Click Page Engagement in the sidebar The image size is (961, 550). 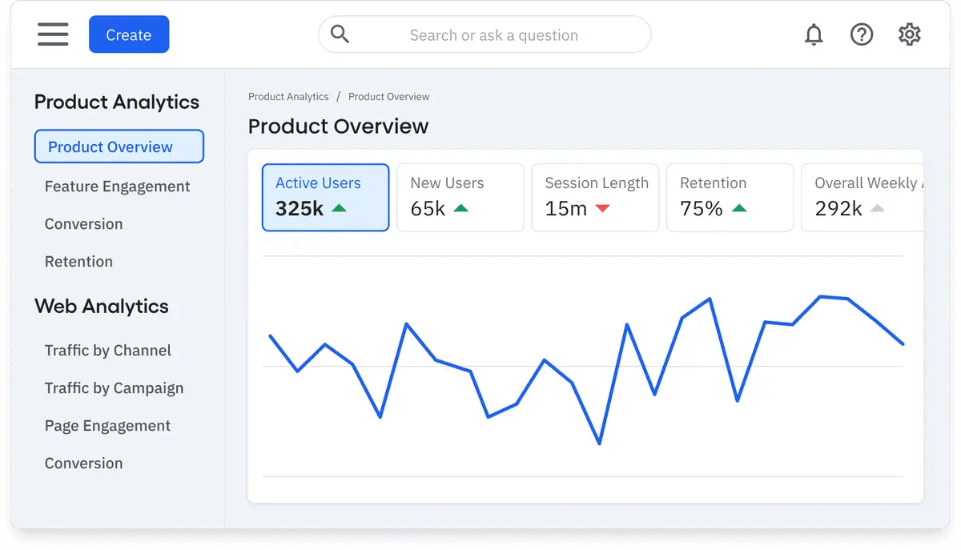point(107,425)
